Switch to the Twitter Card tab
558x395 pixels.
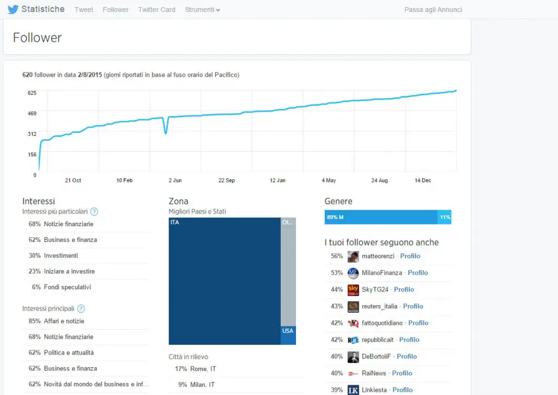[156, 10]
